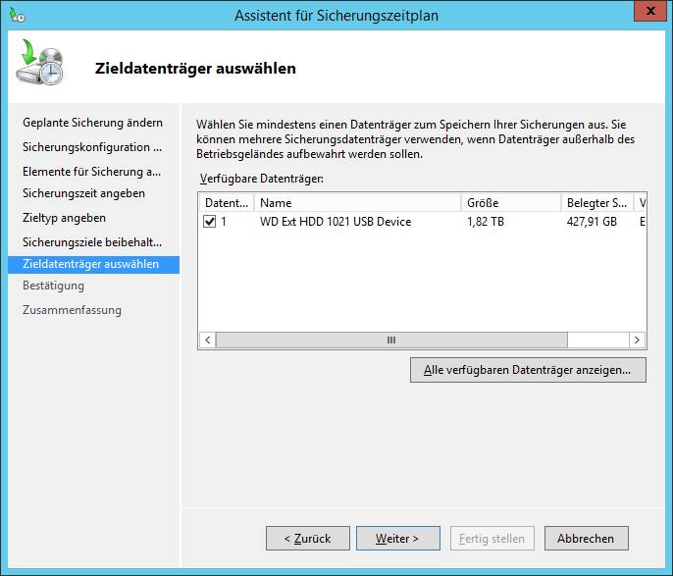Click the Zusammenfassung step
This screenshot has height=576, width=673.
point(72,310)
